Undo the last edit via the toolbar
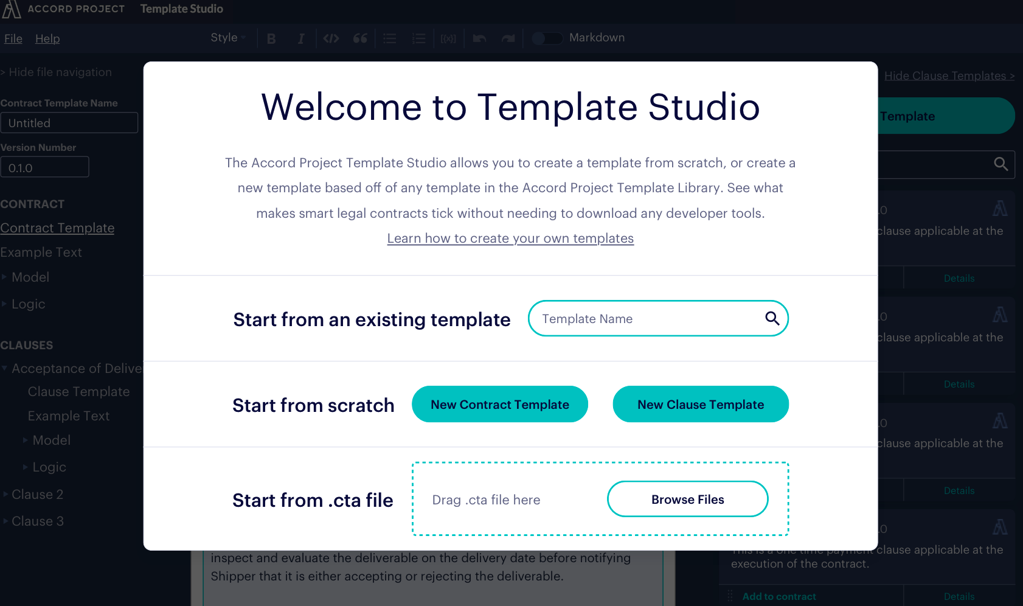This screenshot has width=1023, height=606. point(479,38)
